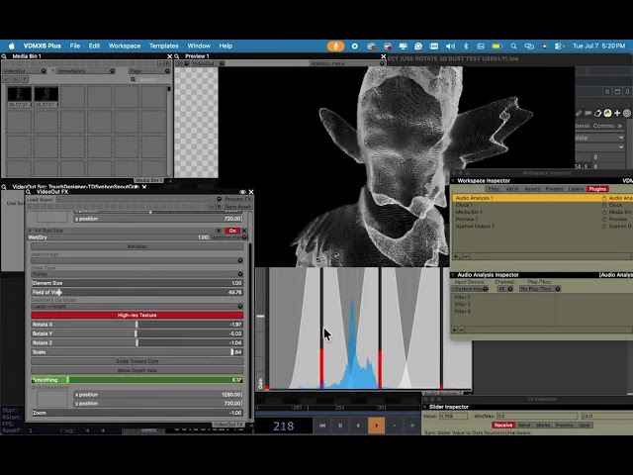Screen dimensions: 633x475
Task: Adjust the Field of View slider
Action: coord(136,292)
